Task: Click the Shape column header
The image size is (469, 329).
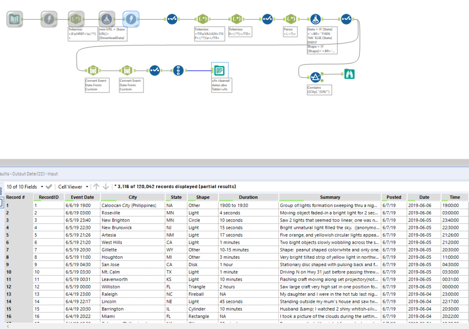Action: coord(203,197)
